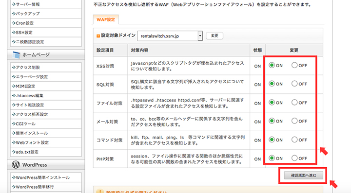Image resolution: width=351 pixels, height=193 pixels.
Task: Click the 設定項目 column header
Action: pos(105,50)
